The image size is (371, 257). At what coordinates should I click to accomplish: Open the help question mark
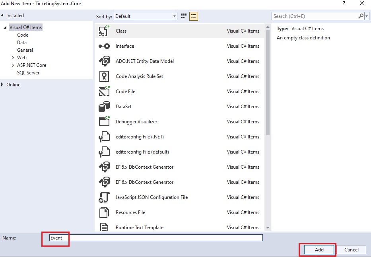pos(344,3)
